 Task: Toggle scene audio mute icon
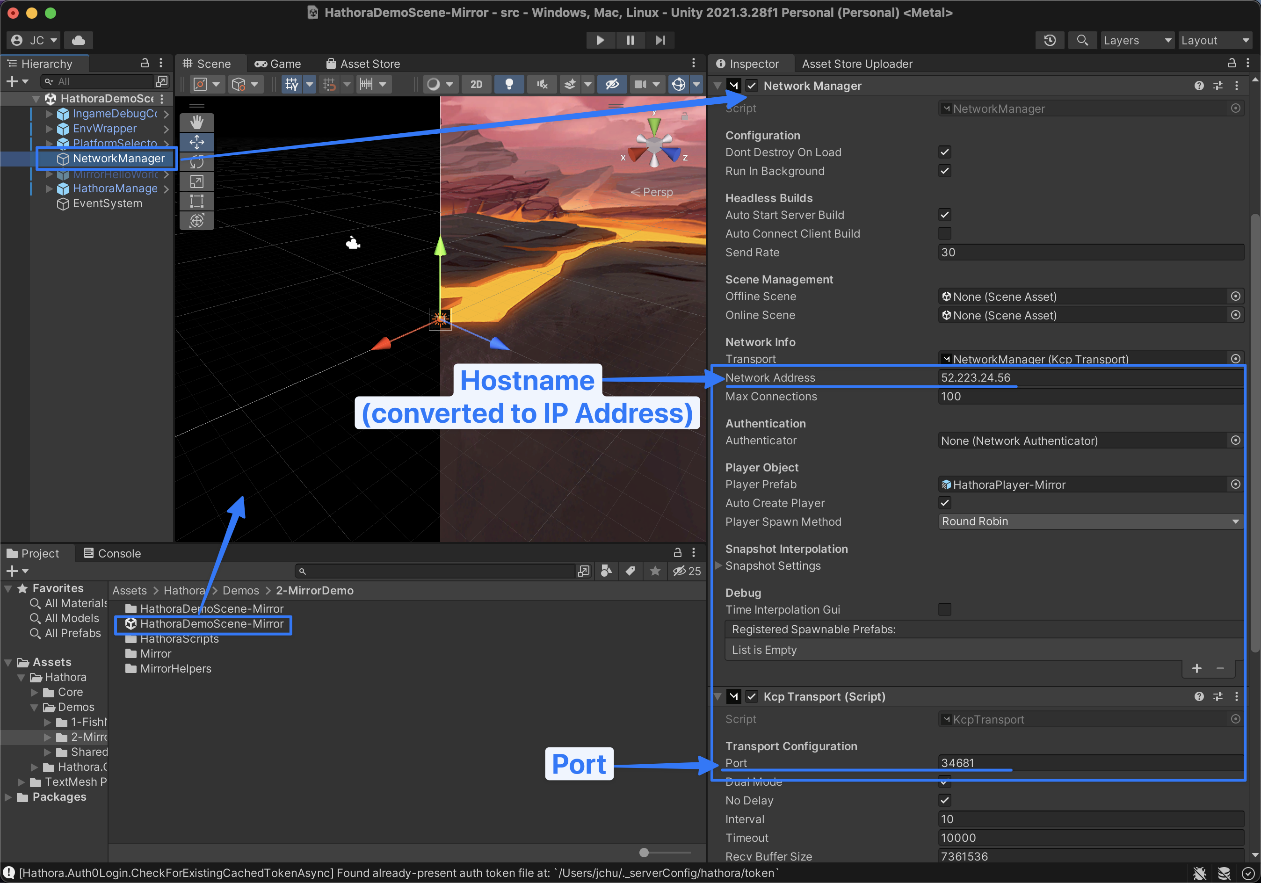tap(542, 84)
